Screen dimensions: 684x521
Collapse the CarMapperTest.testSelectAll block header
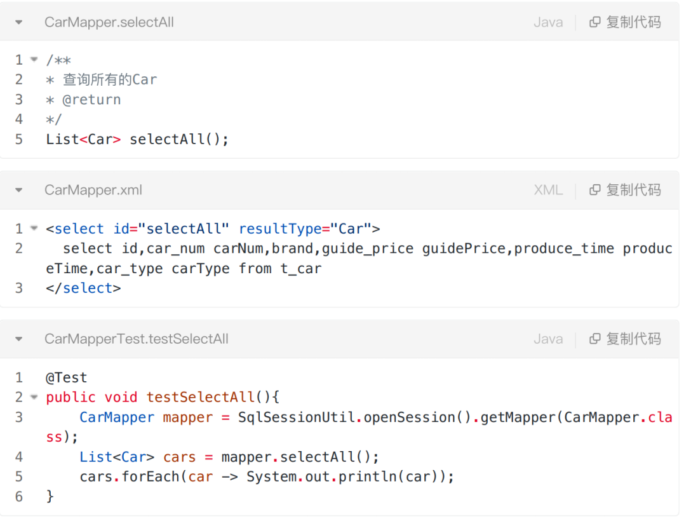click(19, 339)
